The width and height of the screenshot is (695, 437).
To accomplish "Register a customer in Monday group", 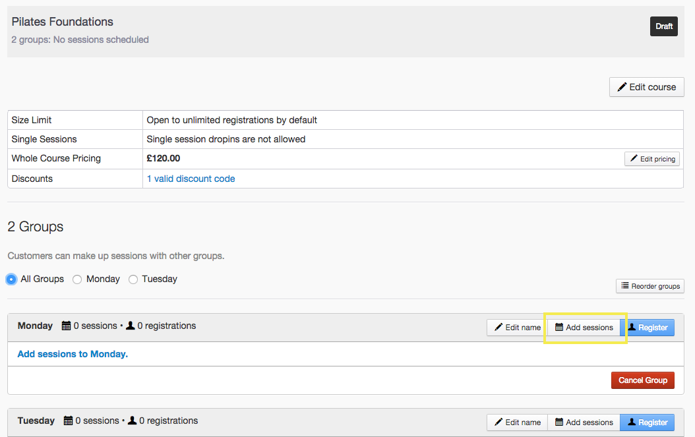I will coord(647,328).
